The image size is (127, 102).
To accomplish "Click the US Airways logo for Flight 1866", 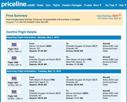I will point(14,58).
